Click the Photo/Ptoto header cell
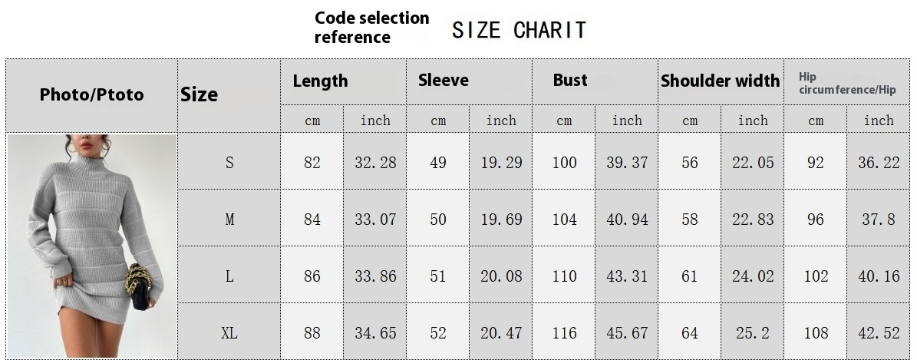Viewport: 917px width, 360px height. 91,95
